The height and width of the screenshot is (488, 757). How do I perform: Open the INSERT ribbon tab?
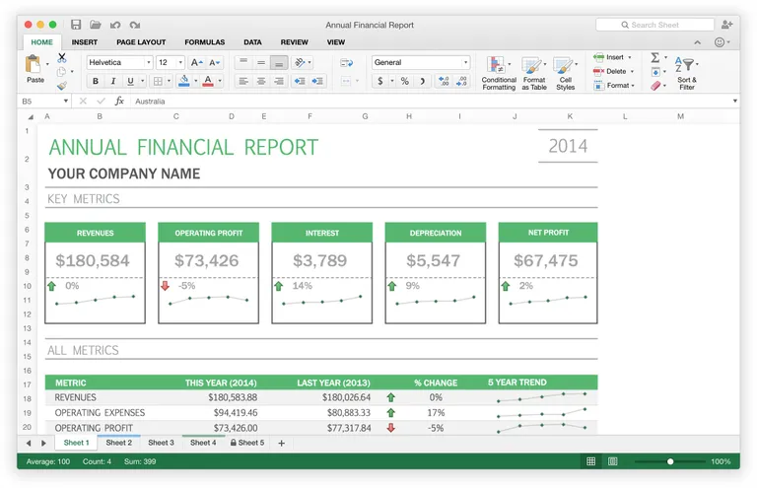pyautogui.click(x=85, y=42)
